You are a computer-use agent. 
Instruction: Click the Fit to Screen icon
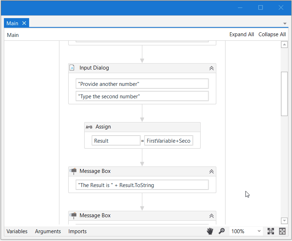(x=271, y=231)
